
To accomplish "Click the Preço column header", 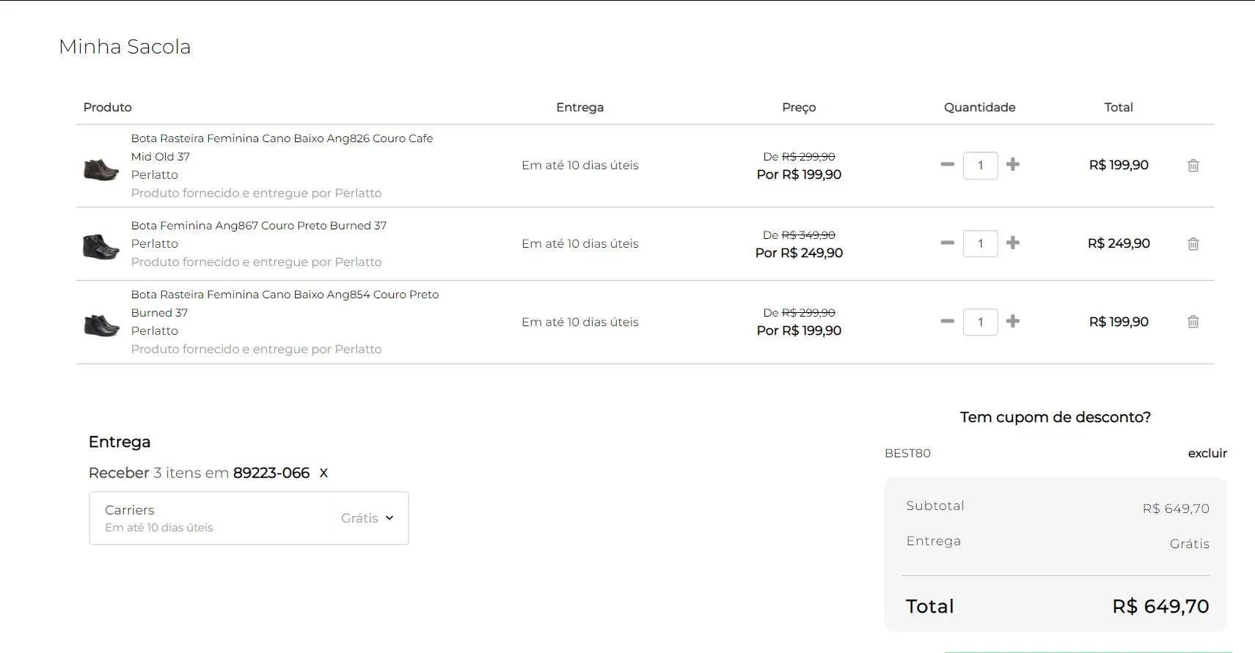I will (x=799, y=108).
